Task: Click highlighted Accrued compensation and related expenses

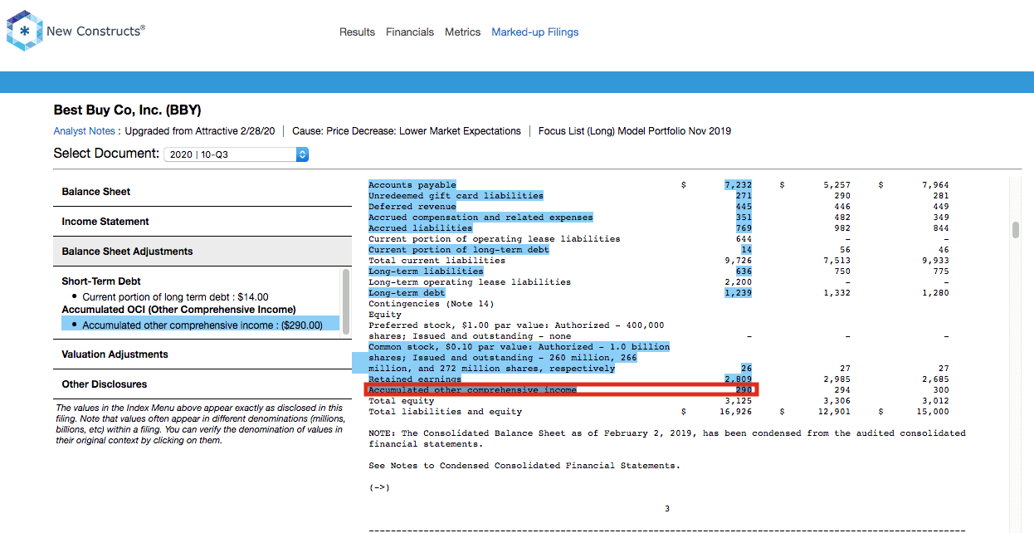Action: coord(480,218)
